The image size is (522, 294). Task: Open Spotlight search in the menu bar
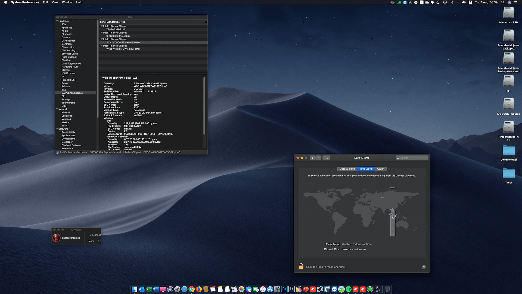(x=503, y=2)
